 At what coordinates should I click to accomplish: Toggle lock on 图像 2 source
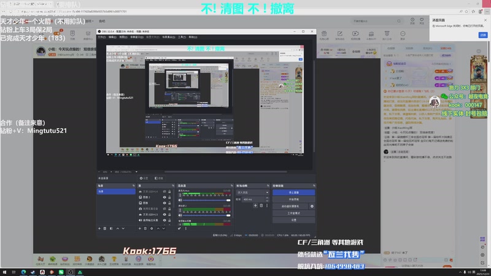(x=169, y=197)
